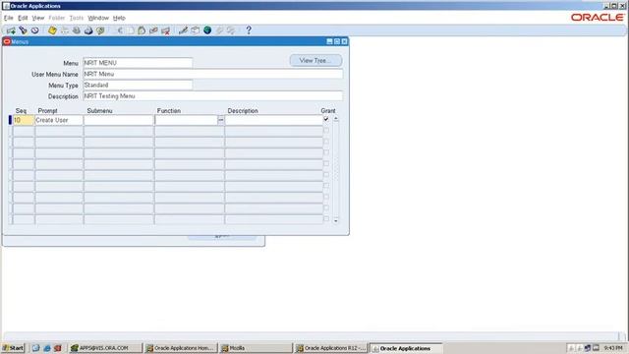Viewport: 629px width, 354px height.
Task: Click the Switch Responsibilities toolbar icon
Action: coord(77,30)
